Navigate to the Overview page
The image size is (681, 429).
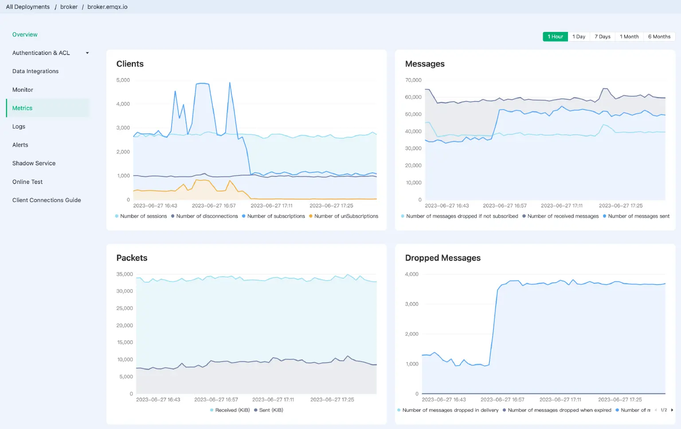(25, 35)
